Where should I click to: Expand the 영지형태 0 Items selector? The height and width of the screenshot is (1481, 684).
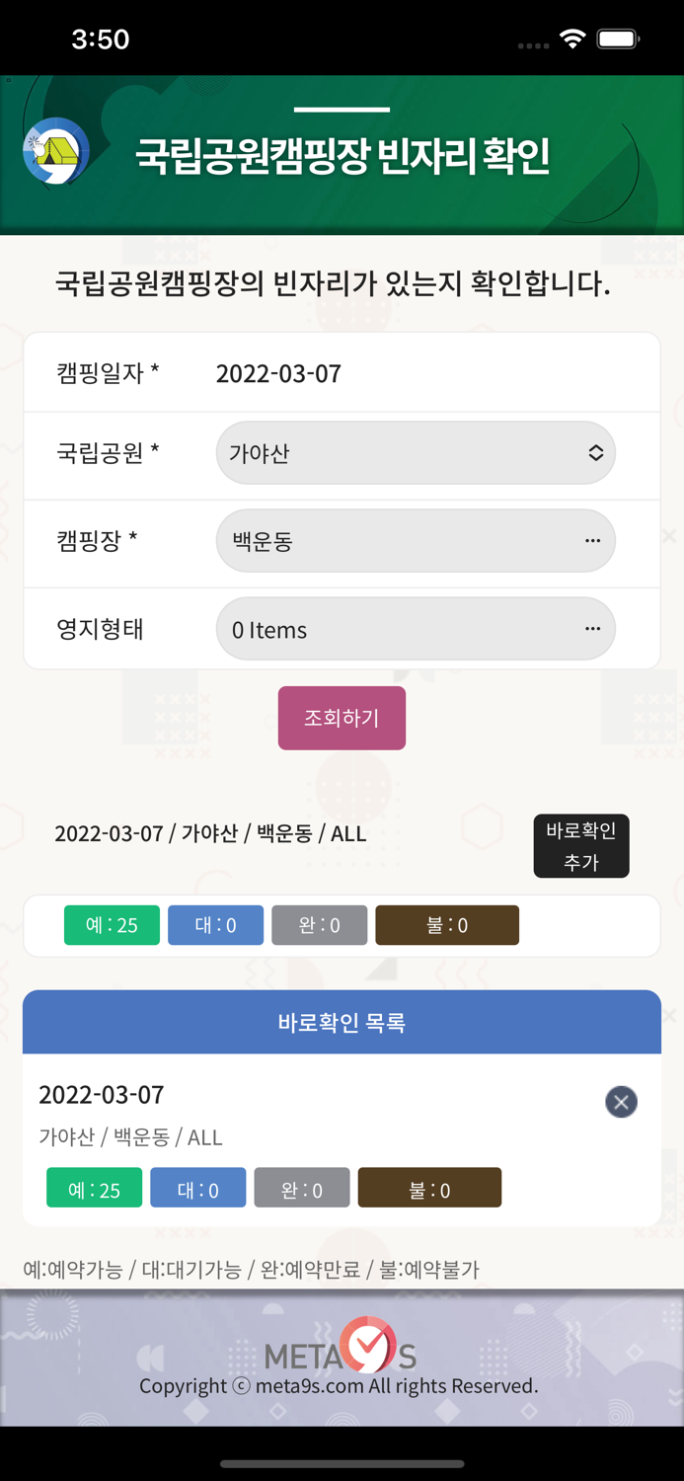pos(415,628)
